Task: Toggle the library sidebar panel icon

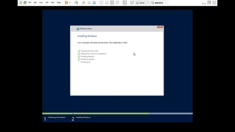Action: [x=101, y=3]
